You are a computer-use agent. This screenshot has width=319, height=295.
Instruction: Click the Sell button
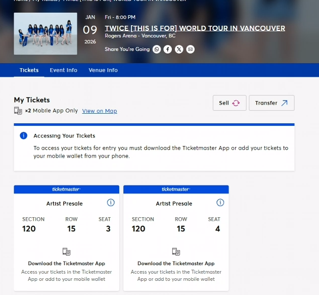(x=230, y=103)
